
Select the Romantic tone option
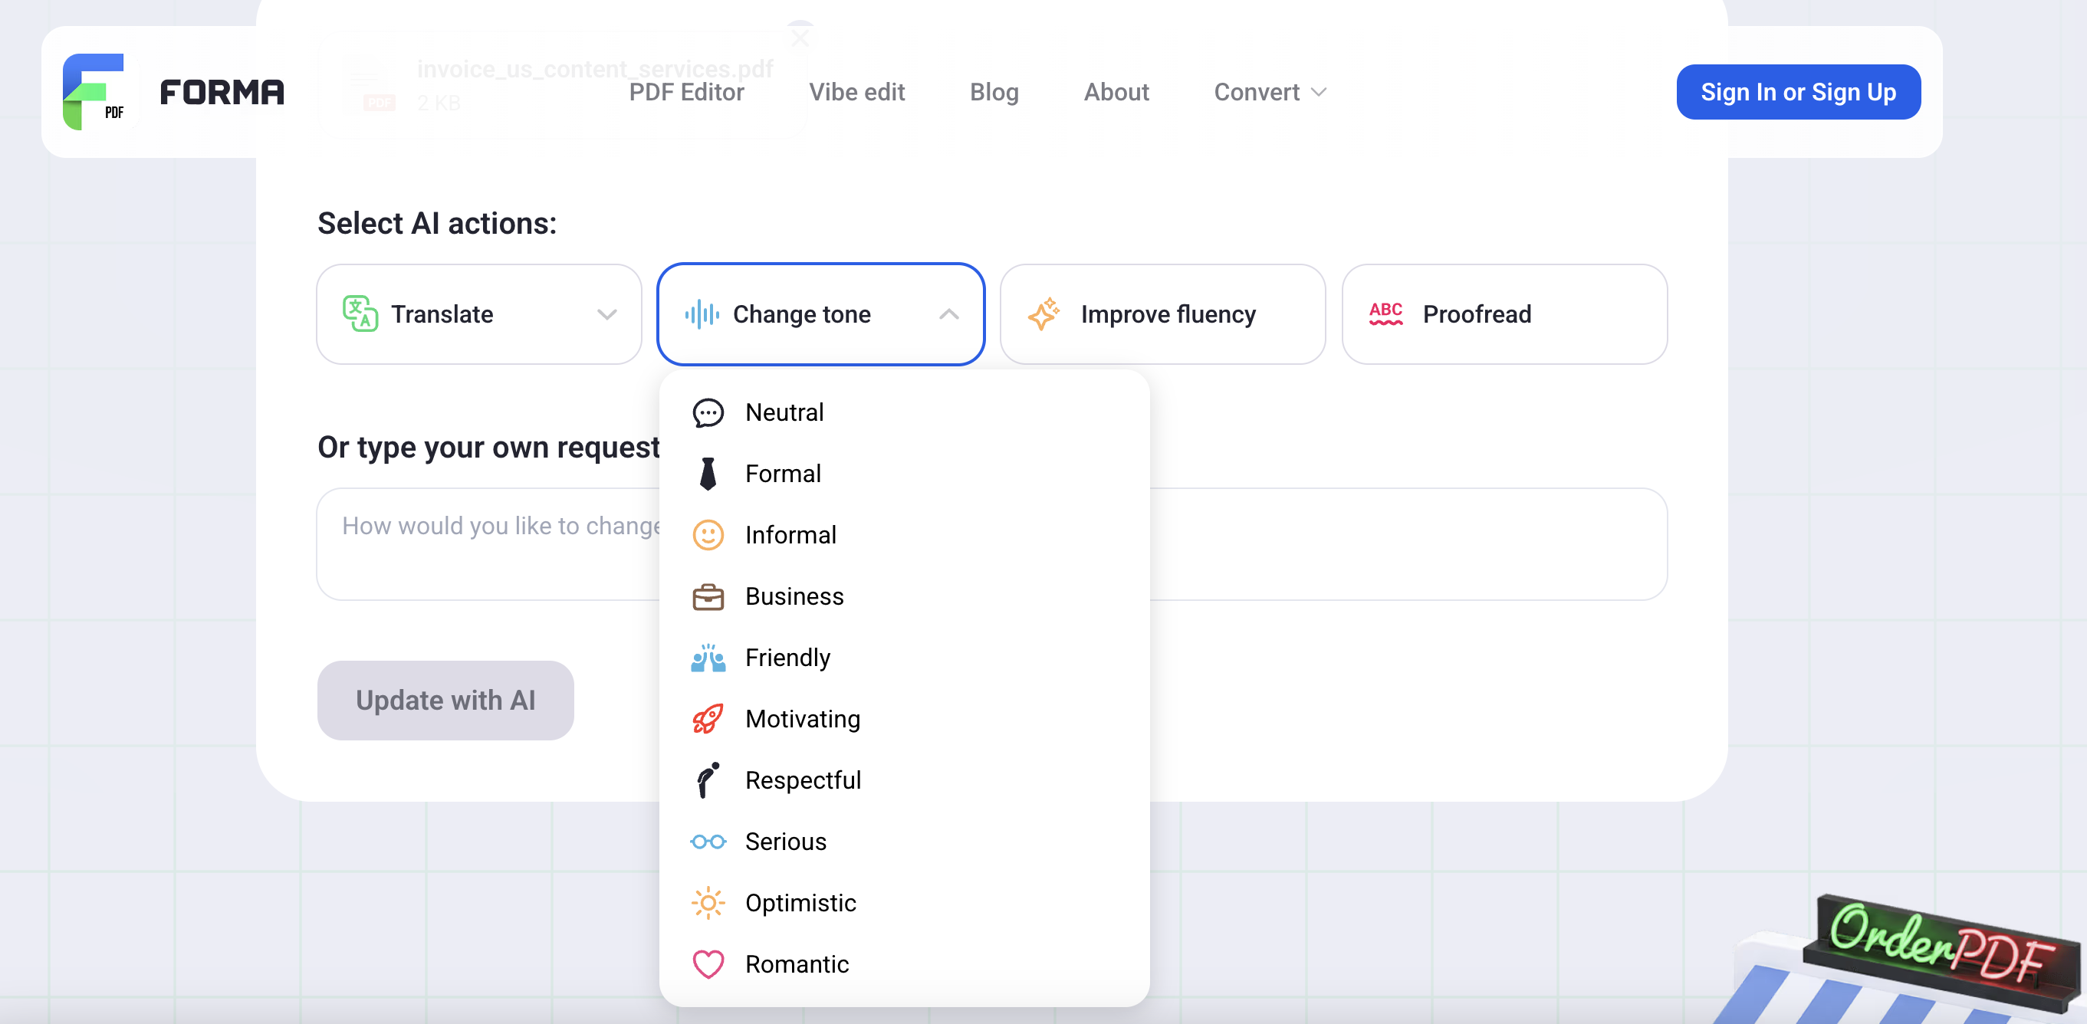click(x=904, y=964)
